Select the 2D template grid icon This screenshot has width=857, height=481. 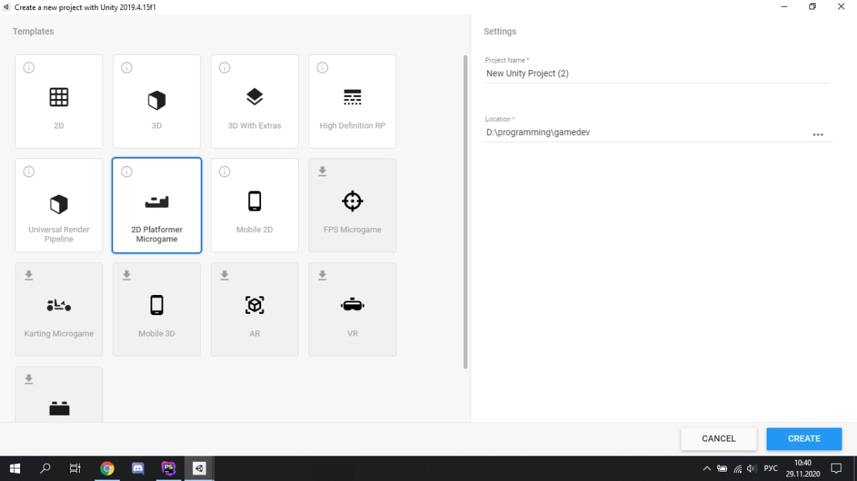[x=59, y=97]
